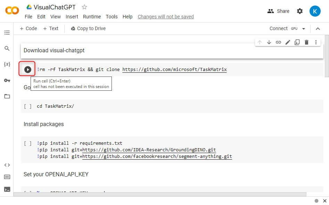Image resolution: width=329 pixels, height=205 pixels.
Task: Copy link to cell
Action: coord(278,42)
